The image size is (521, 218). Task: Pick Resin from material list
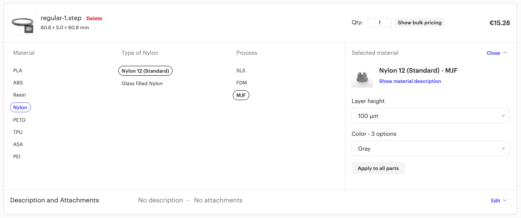pos(19,95)
